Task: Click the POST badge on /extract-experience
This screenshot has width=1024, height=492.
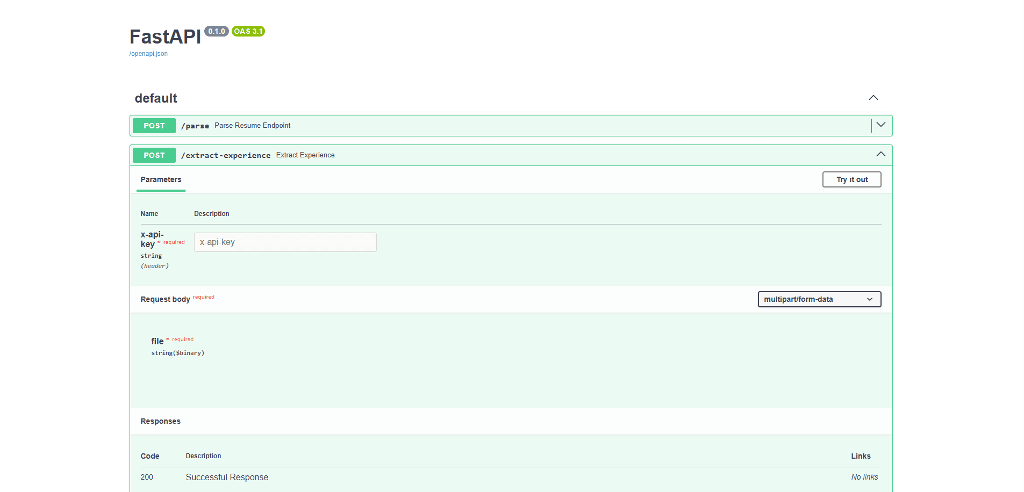Action: (154, 155)
